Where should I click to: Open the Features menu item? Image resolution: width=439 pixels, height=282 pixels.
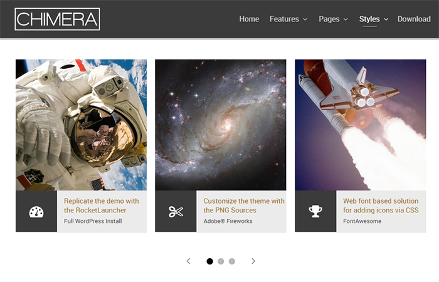[284, 19]
